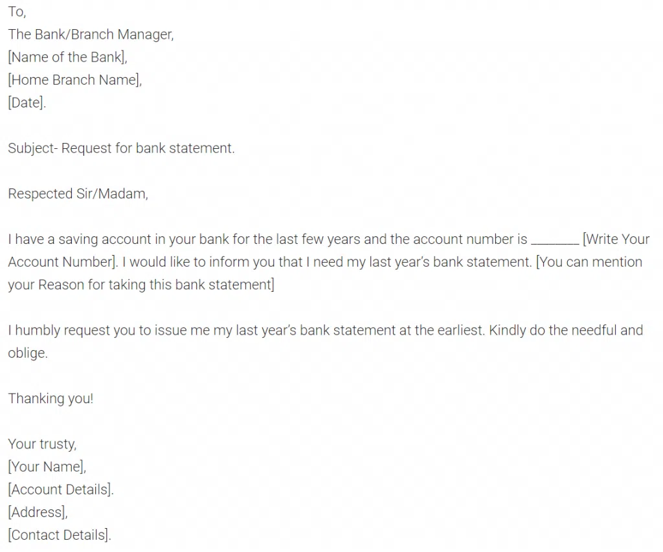
Task: Select the [Home Branch Name] placeholder
Action: (75, 80)
